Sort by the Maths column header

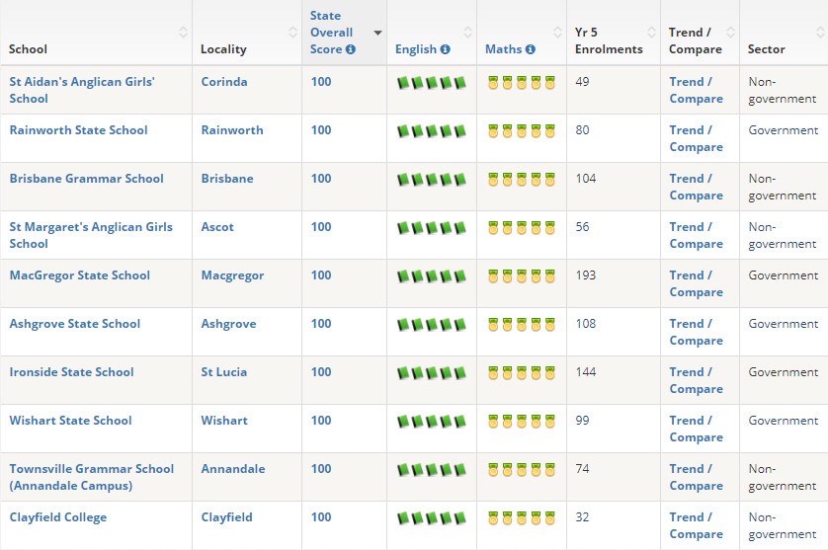click(503, 49)
